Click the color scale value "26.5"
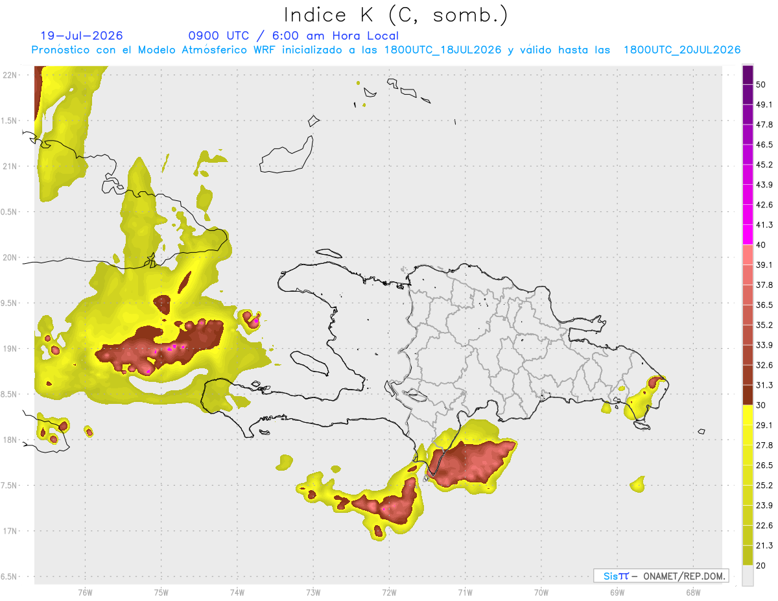The image size is (778, 601). [764, 465]
